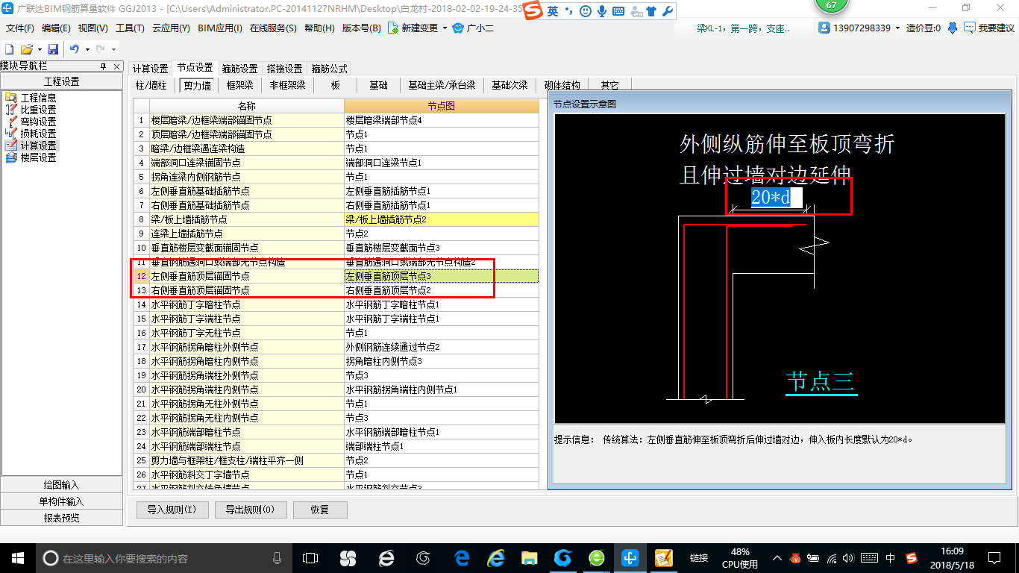The image size is (1019, 573).
Task: Select the 剪力墙 category button
Action: (198, 85)
